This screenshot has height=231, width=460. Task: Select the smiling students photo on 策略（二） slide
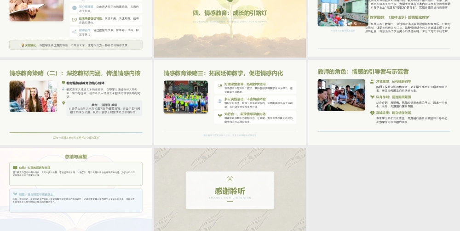[33, 96]
